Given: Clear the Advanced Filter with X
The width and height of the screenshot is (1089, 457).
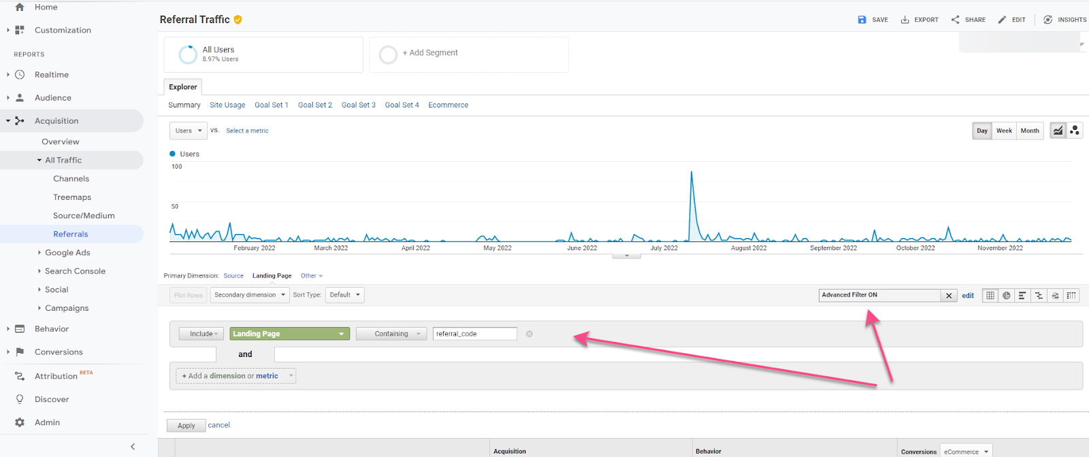Looking at the screenshot, I should coord(949,296).
